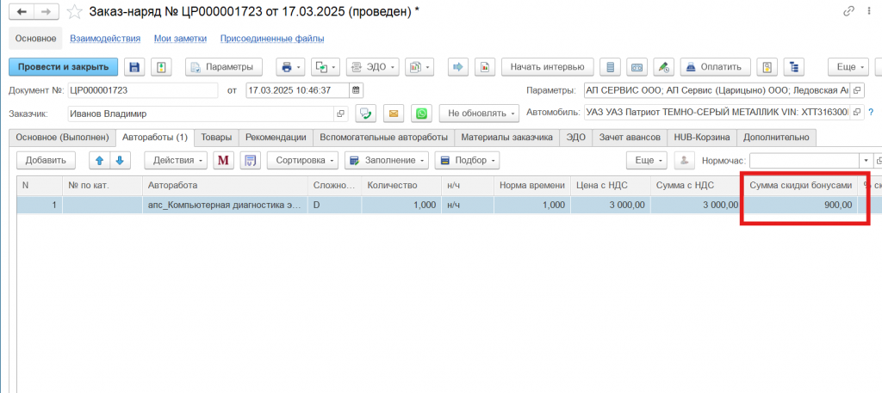Expand the Заполнение dropdown
Viewport: 882px width, 393px height.
click(x=385, y=160)
